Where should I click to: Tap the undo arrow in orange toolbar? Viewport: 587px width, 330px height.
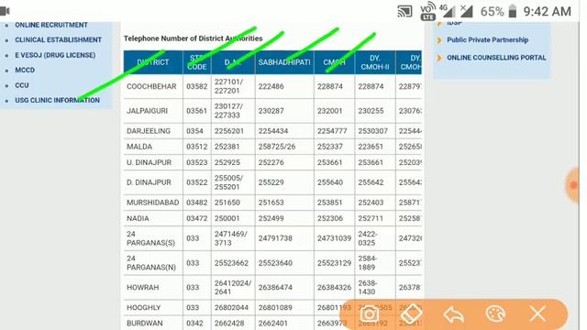454,314
